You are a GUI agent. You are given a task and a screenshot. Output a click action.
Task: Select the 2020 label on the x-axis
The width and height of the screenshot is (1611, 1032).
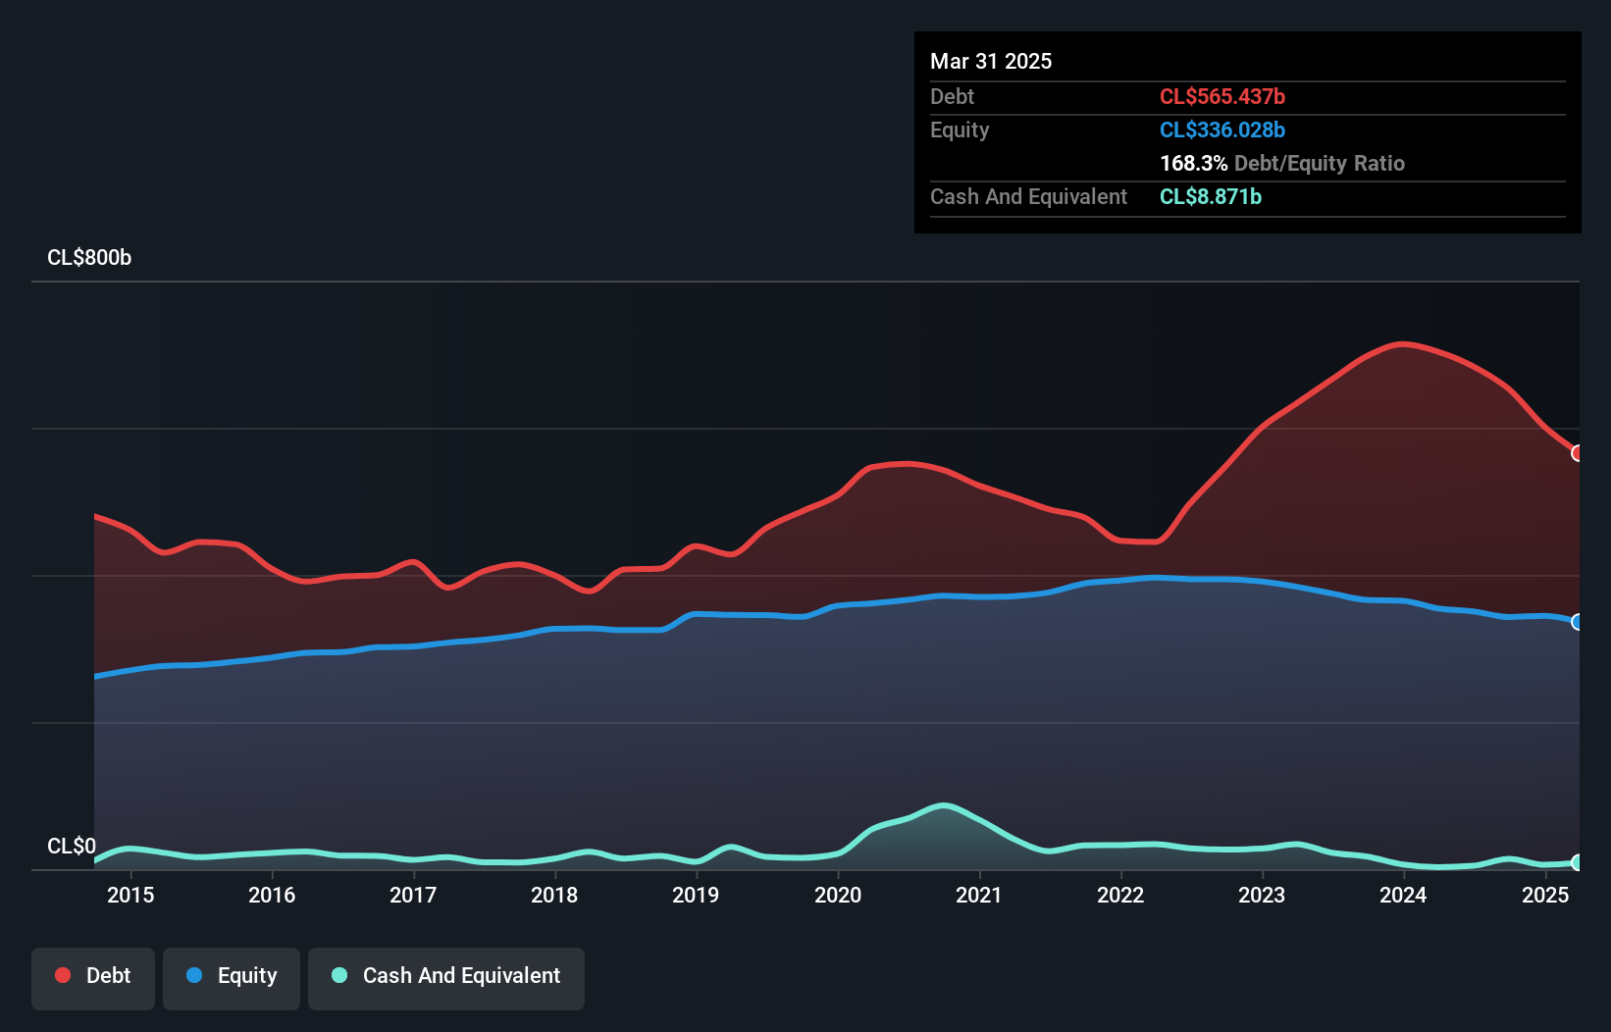pyautogui.click(x=838, y=895)
